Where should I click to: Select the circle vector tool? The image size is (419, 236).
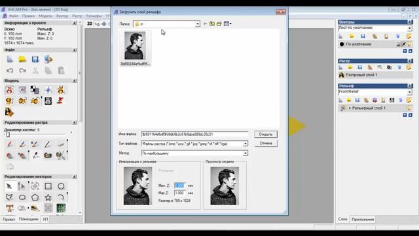[61, 186]
